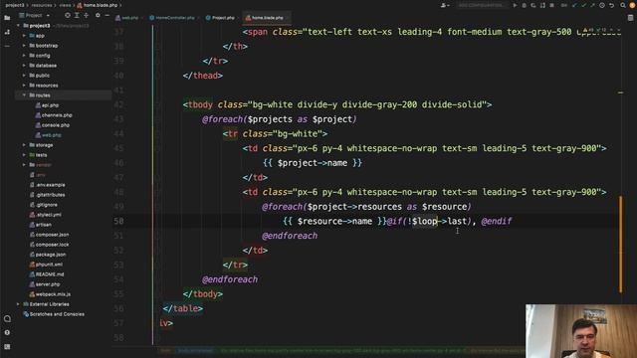
Task: Select opened file locate target icon
Action: pos(68,16)
